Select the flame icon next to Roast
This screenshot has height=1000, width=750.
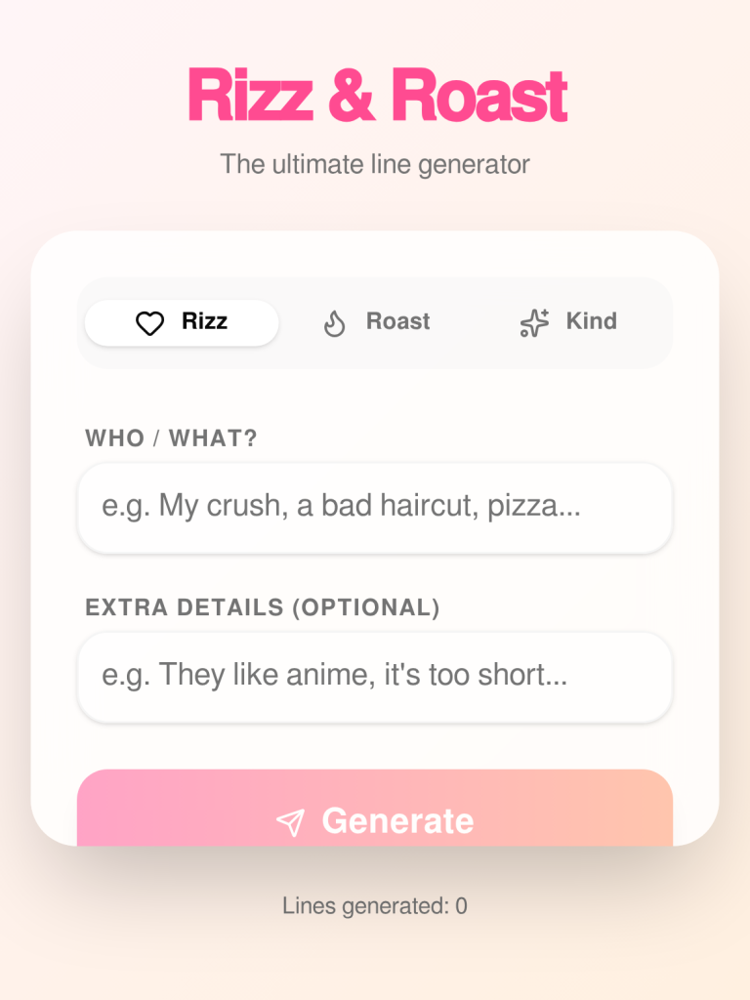click(333, 321)
